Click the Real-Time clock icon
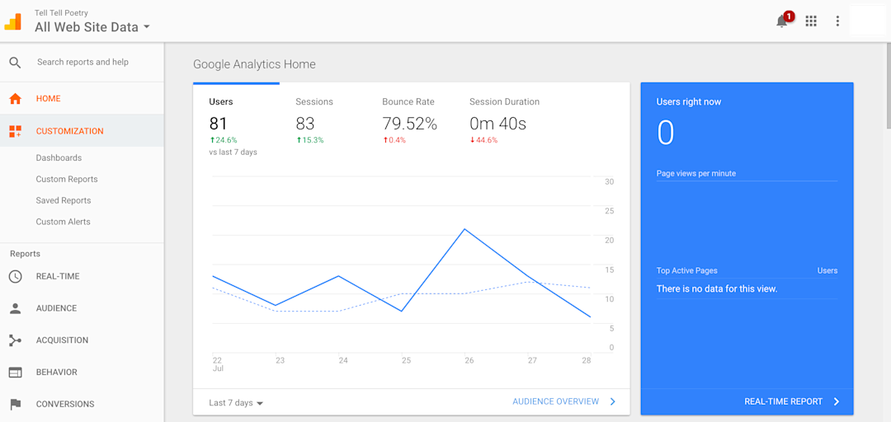 tap(16, 277)
